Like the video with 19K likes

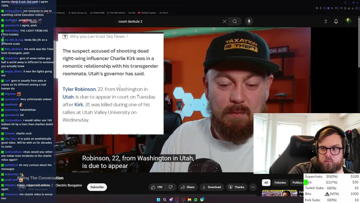click(157, 187)
